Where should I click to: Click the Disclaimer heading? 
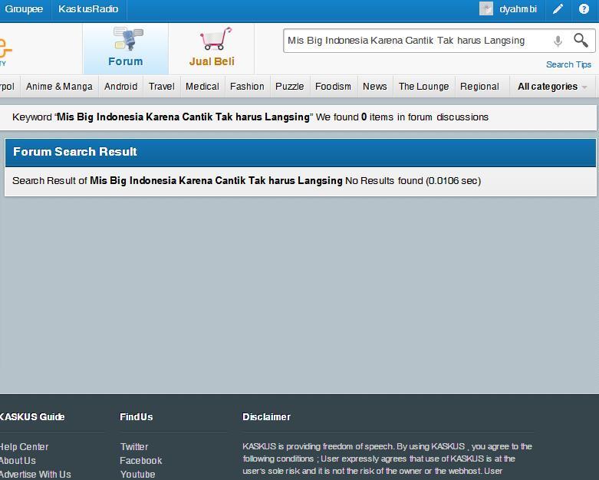(x=266, y=416)
